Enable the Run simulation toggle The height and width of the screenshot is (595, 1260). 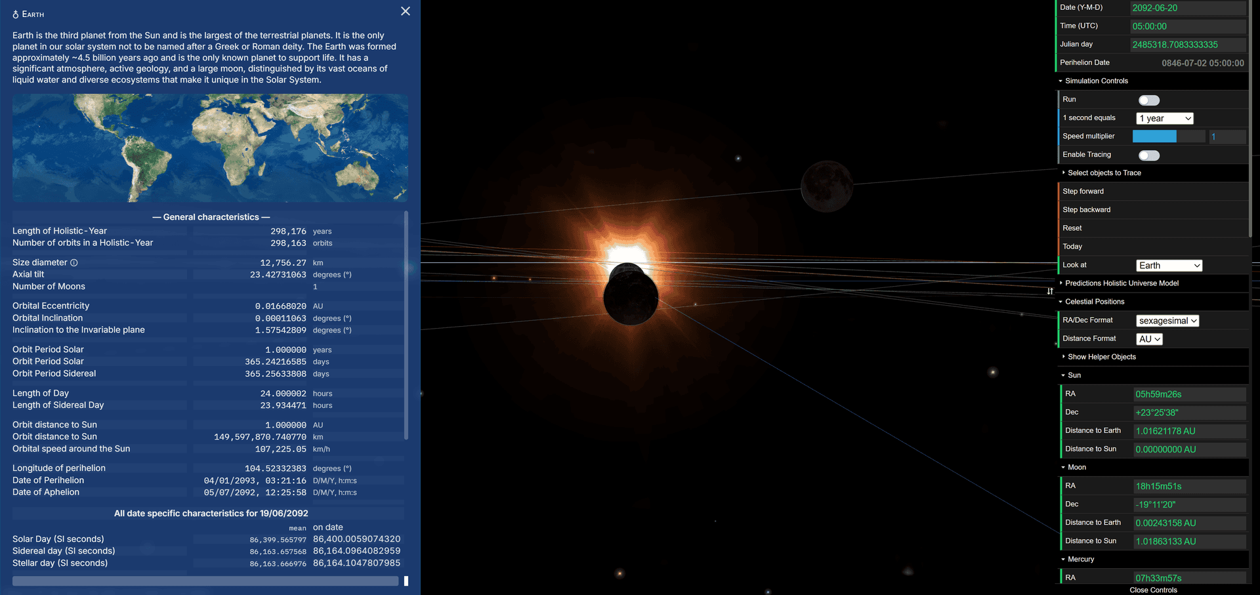point(1148,100)
